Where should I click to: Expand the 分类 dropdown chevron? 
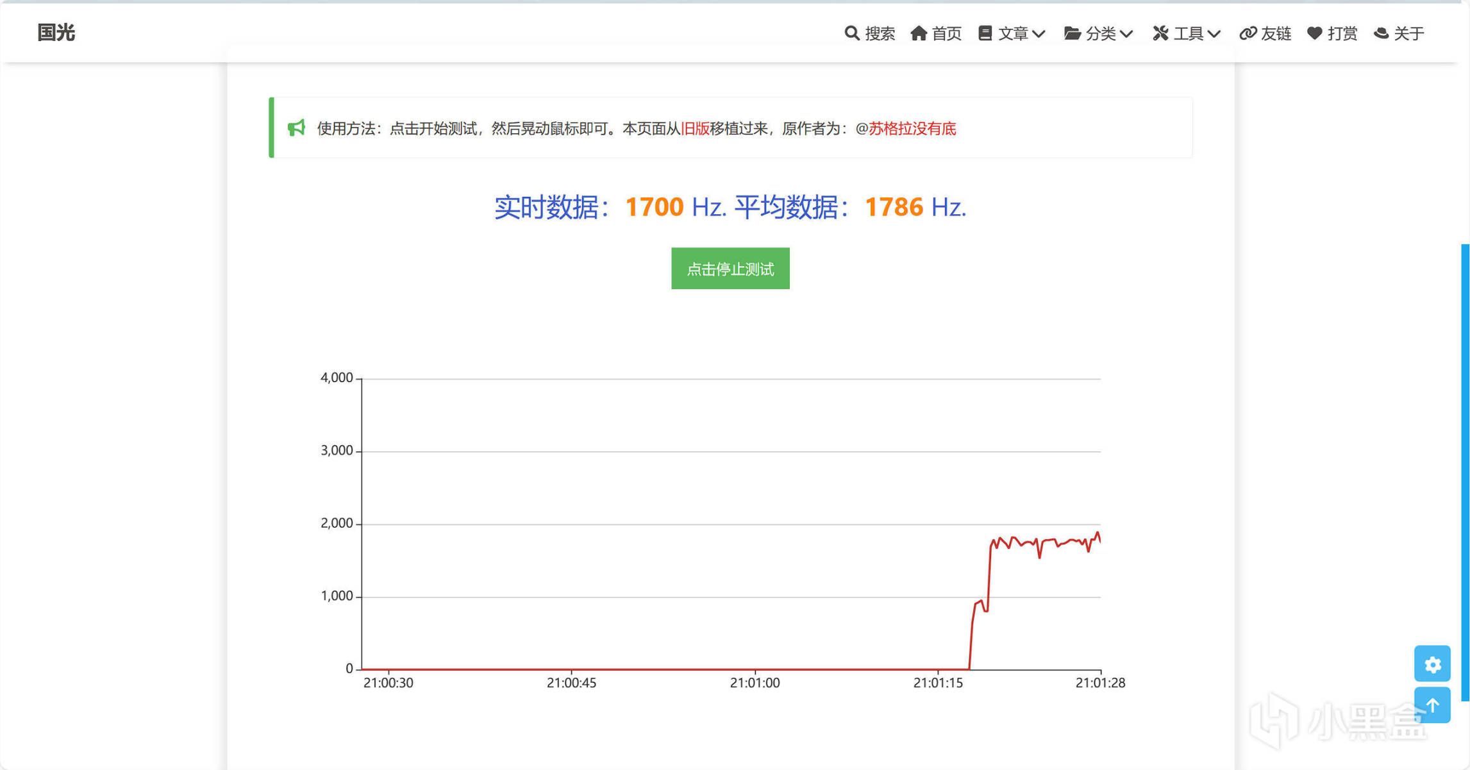[1126, 33]
